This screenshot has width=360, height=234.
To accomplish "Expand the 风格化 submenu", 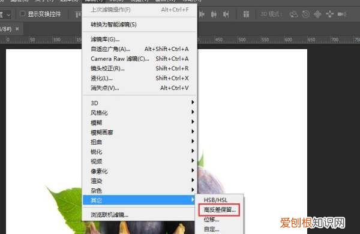I will 139,113.
